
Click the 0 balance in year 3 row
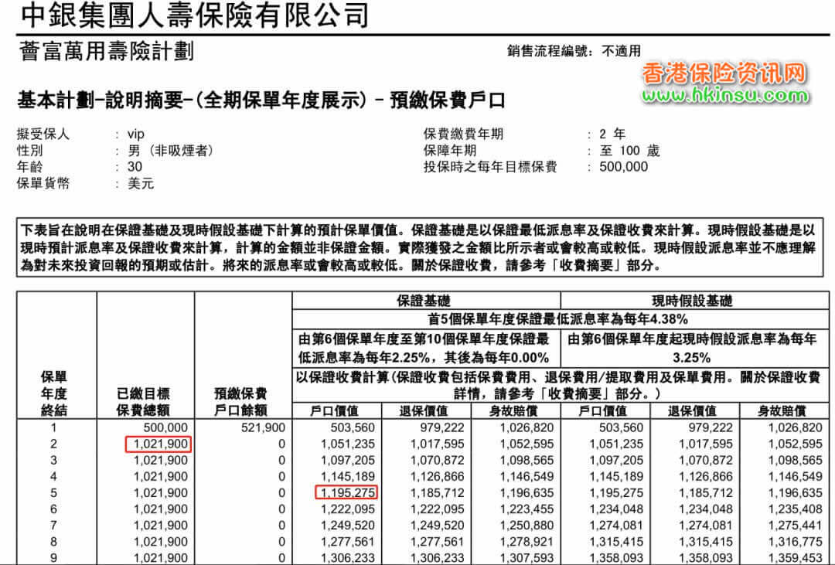281,460
